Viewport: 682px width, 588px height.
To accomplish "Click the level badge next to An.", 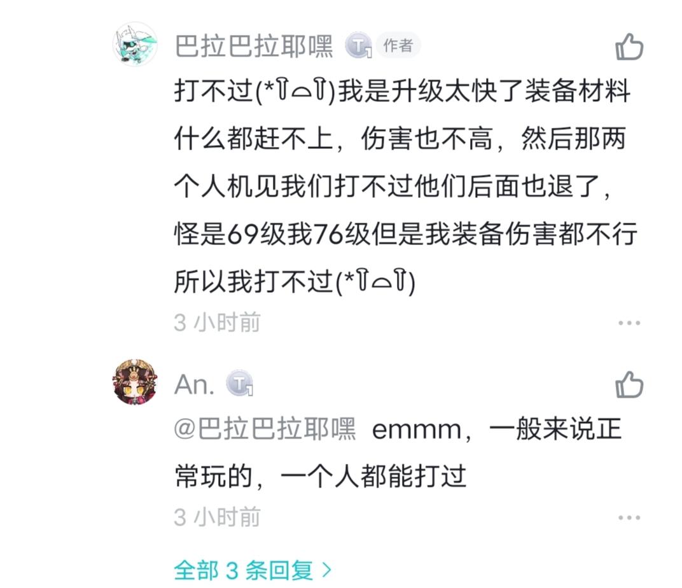I will coord(240,384).
